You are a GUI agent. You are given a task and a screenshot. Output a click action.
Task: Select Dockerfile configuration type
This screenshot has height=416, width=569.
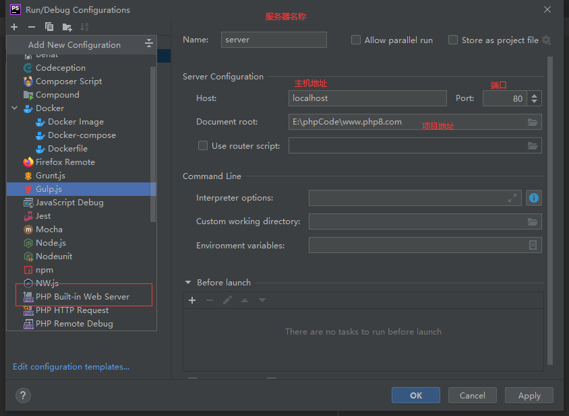pyautogui.click(x=82, y=149)
